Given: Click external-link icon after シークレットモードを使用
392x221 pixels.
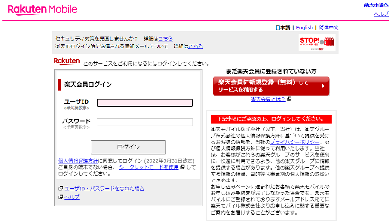Looking at the screenshot, I should [x=183, y=167].
